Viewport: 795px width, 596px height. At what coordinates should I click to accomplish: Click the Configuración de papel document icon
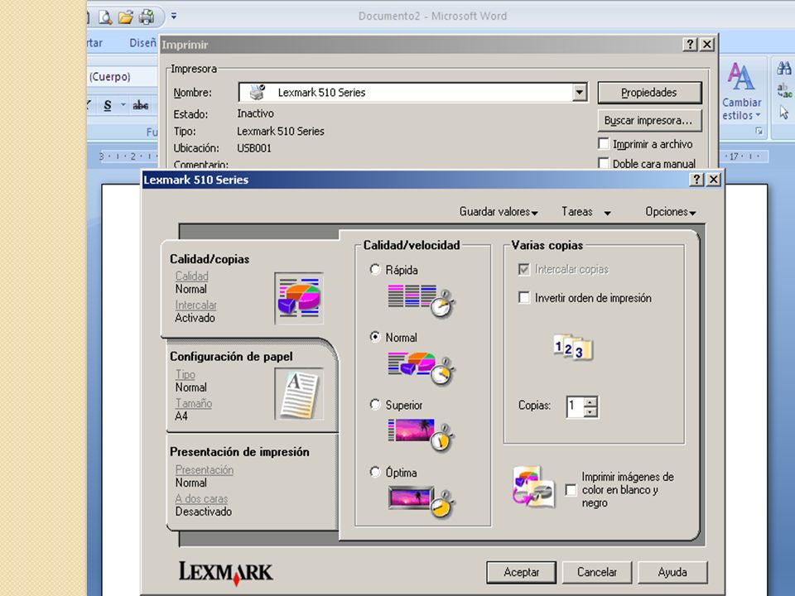[x=299, y=394]
